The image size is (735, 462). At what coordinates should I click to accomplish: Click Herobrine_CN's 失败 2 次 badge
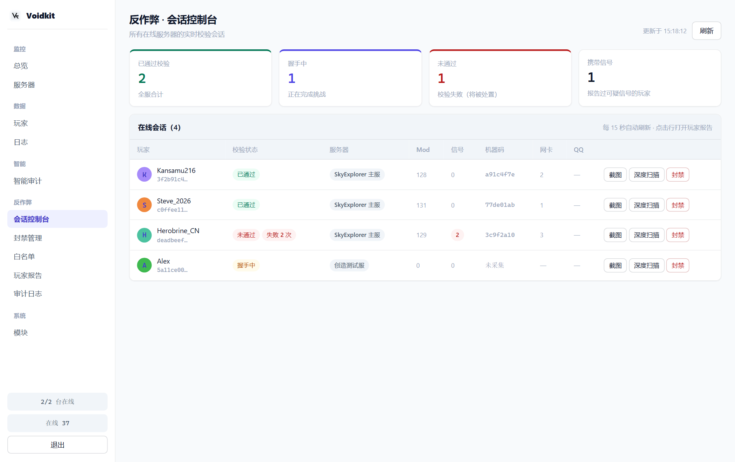279,235
